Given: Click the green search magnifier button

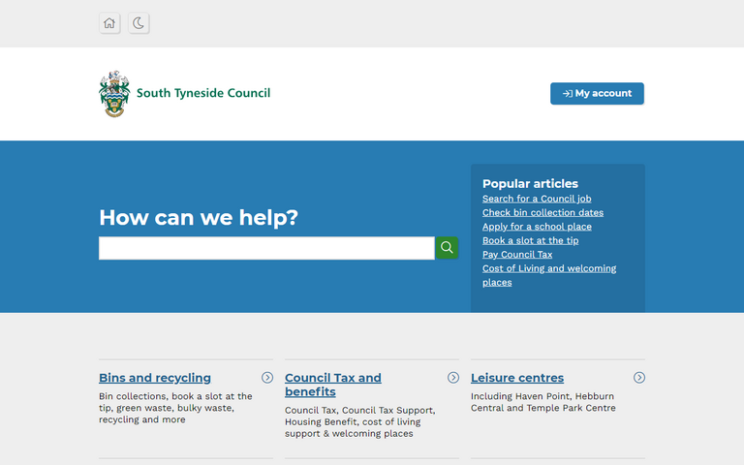Looking at the screenshot, I should pos(447,248).
